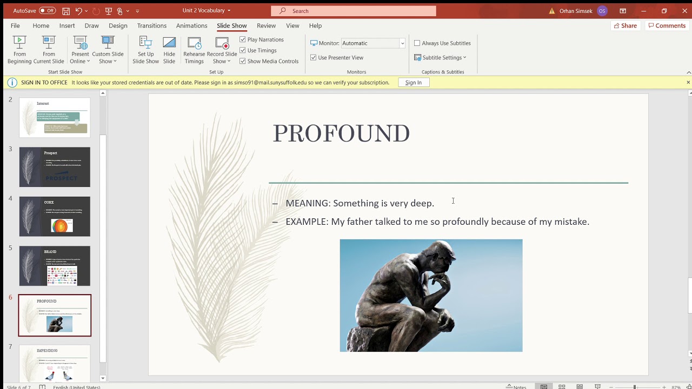Click the Hide Slide button
692x389 pixels.
[169, 50]
